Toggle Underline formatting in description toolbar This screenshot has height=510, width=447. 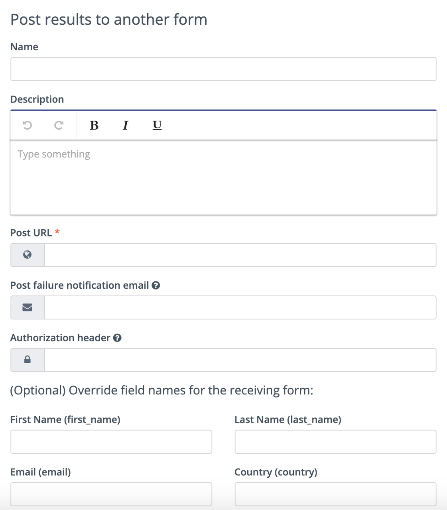click(x=157, y=125)
